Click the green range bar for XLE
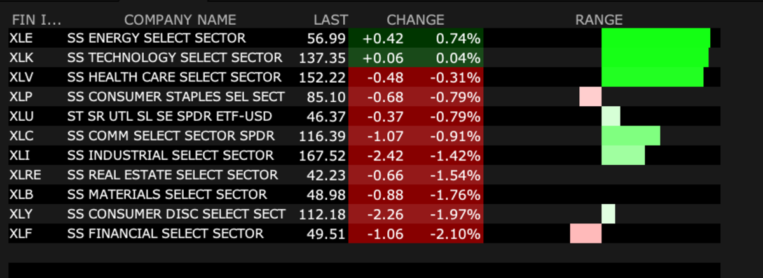This screenshot has width=763, height=278. (656, 39)
